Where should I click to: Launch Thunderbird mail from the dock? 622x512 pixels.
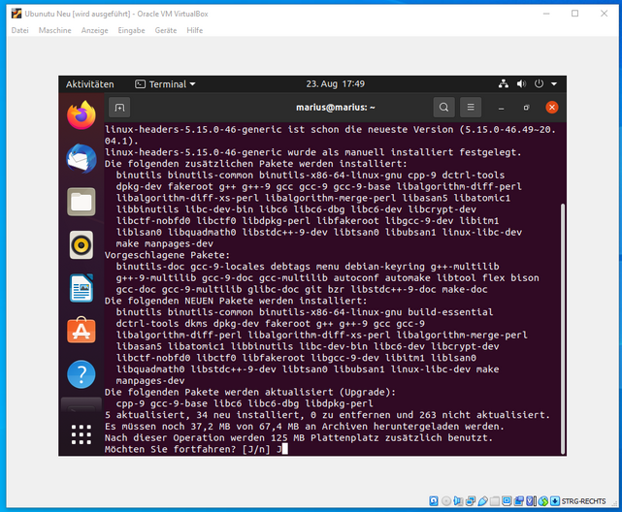tap(82, 158)
